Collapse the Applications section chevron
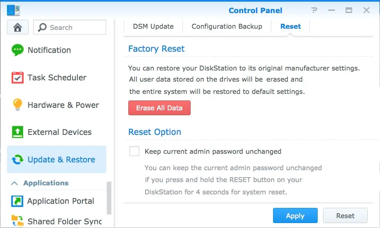This screenshot has height=228, width=380. point(14,183)
